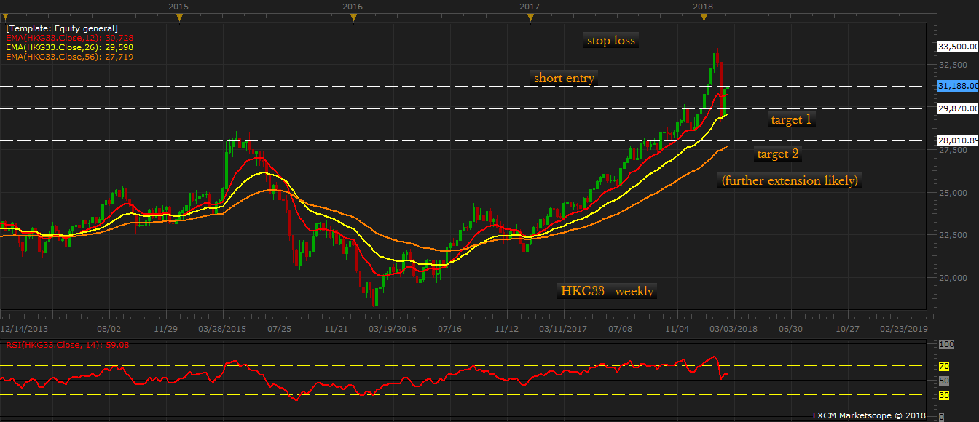Select the '(further extension likely)' note
This screenshot has height=422, width=979.
pyautogui.click(x=790, y=180)
